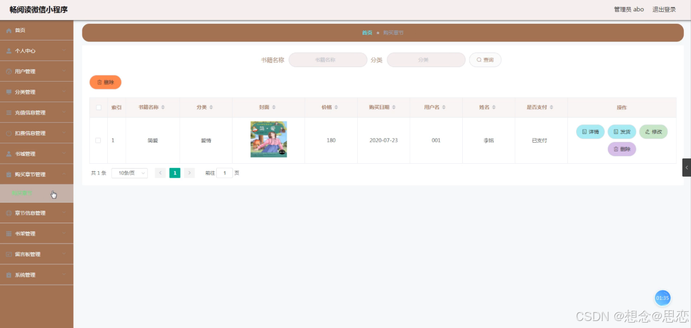This screenshot has width=691, height=328.
Task: Sort table by 分类 column arrows
Action: tap(211, 108)
